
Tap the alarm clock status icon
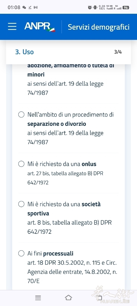pos(90,7)
